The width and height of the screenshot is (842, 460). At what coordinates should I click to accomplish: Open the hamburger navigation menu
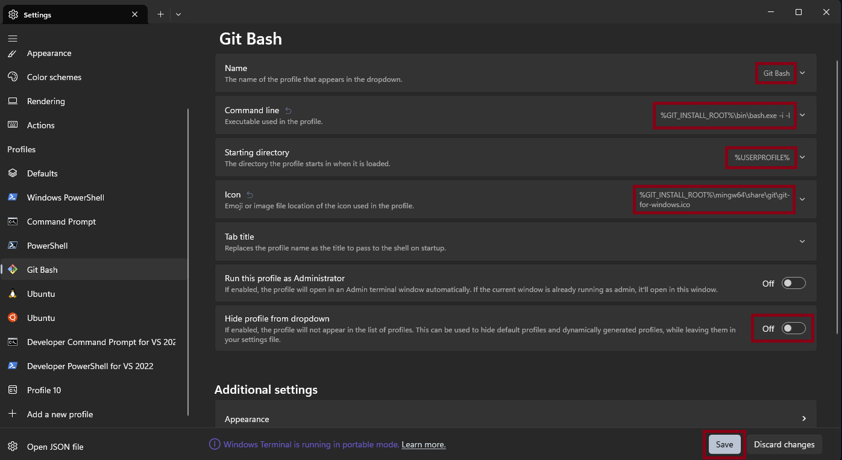click(x=13, y=38)
